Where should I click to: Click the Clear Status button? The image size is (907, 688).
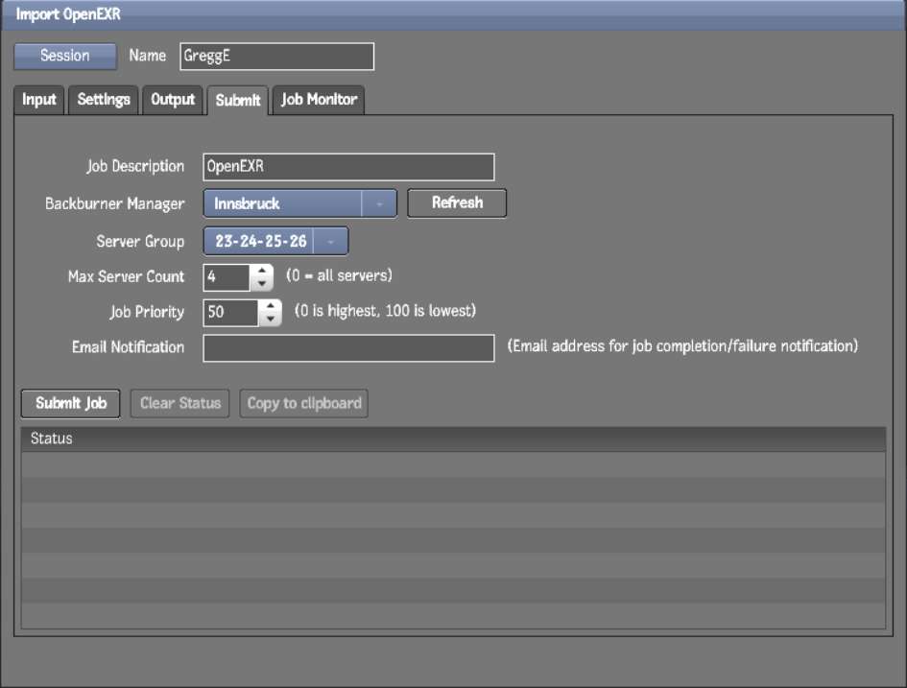(x=180, y=403)
